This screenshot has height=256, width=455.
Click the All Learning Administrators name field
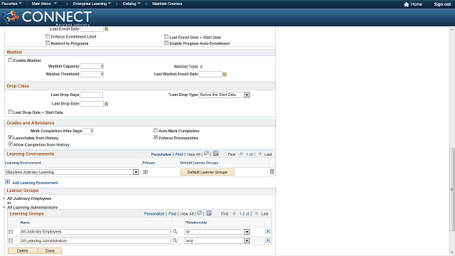(95, 240)
